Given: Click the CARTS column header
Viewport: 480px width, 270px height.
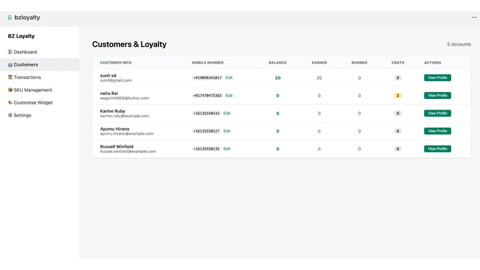Looking at the screenshot, I should coord(398,62).
